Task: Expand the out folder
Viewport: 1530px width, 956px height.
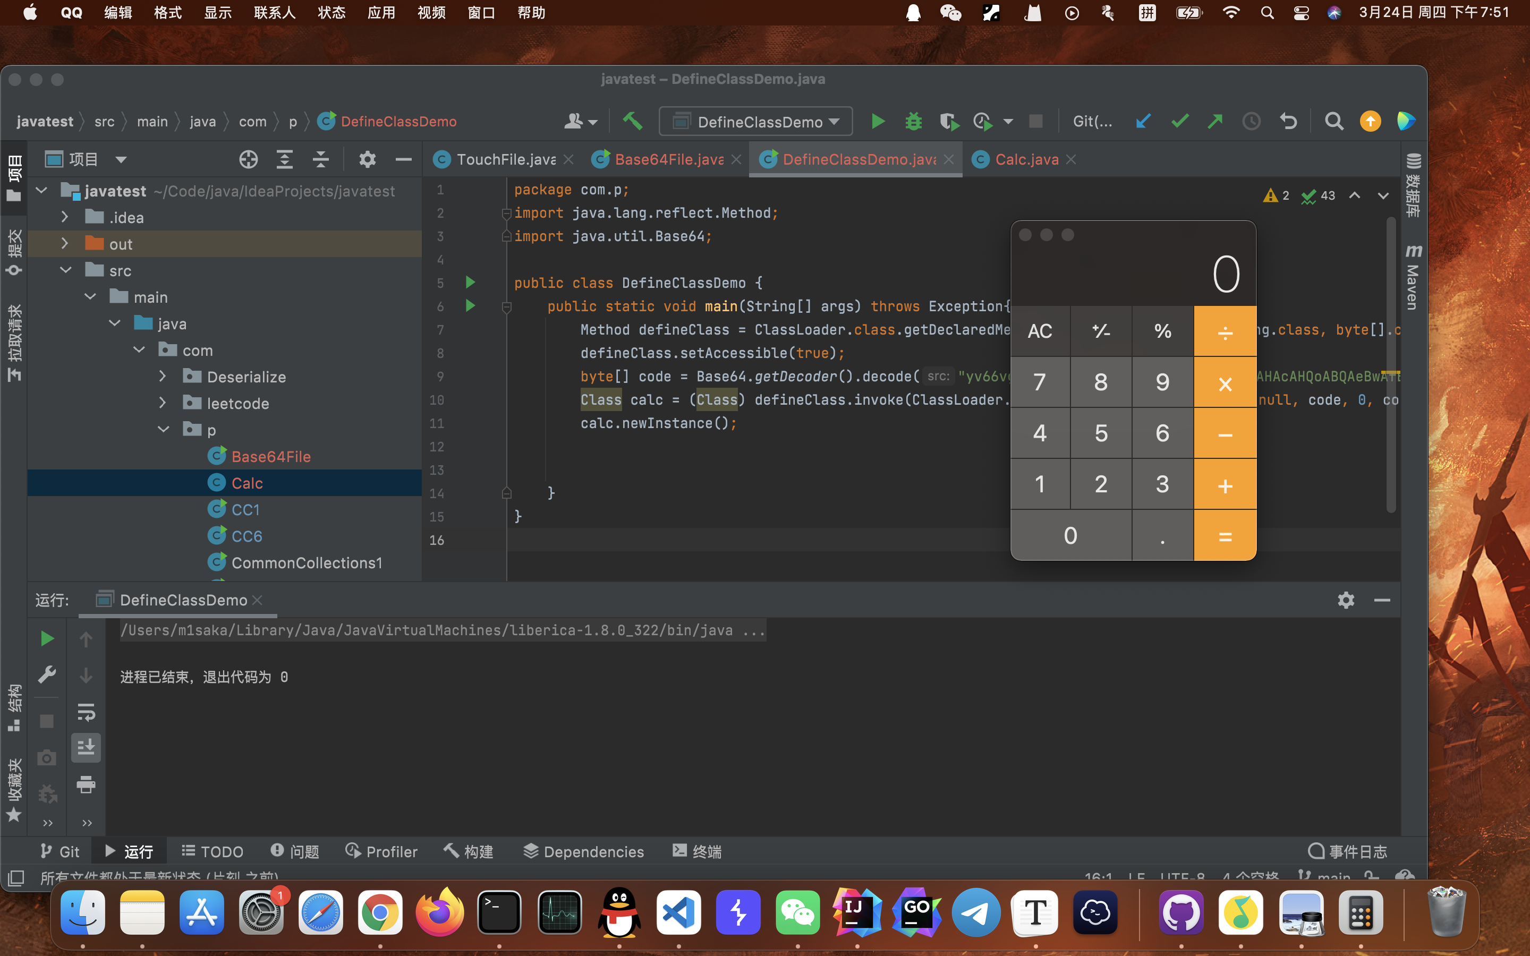Action: click(64, 243)
